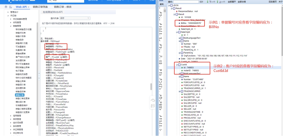Expand MultiLanguageText under SaleOrgId
The height and width of the screenshot is (136, 283).
pos(179,38)
